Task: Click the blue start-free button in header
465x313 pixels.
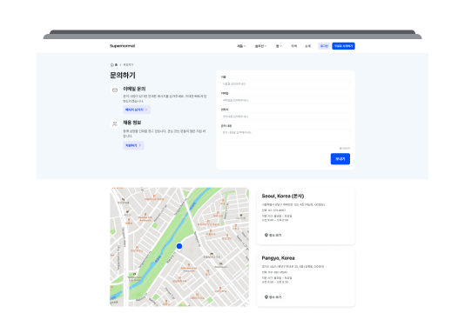Action: coord(343,46)
